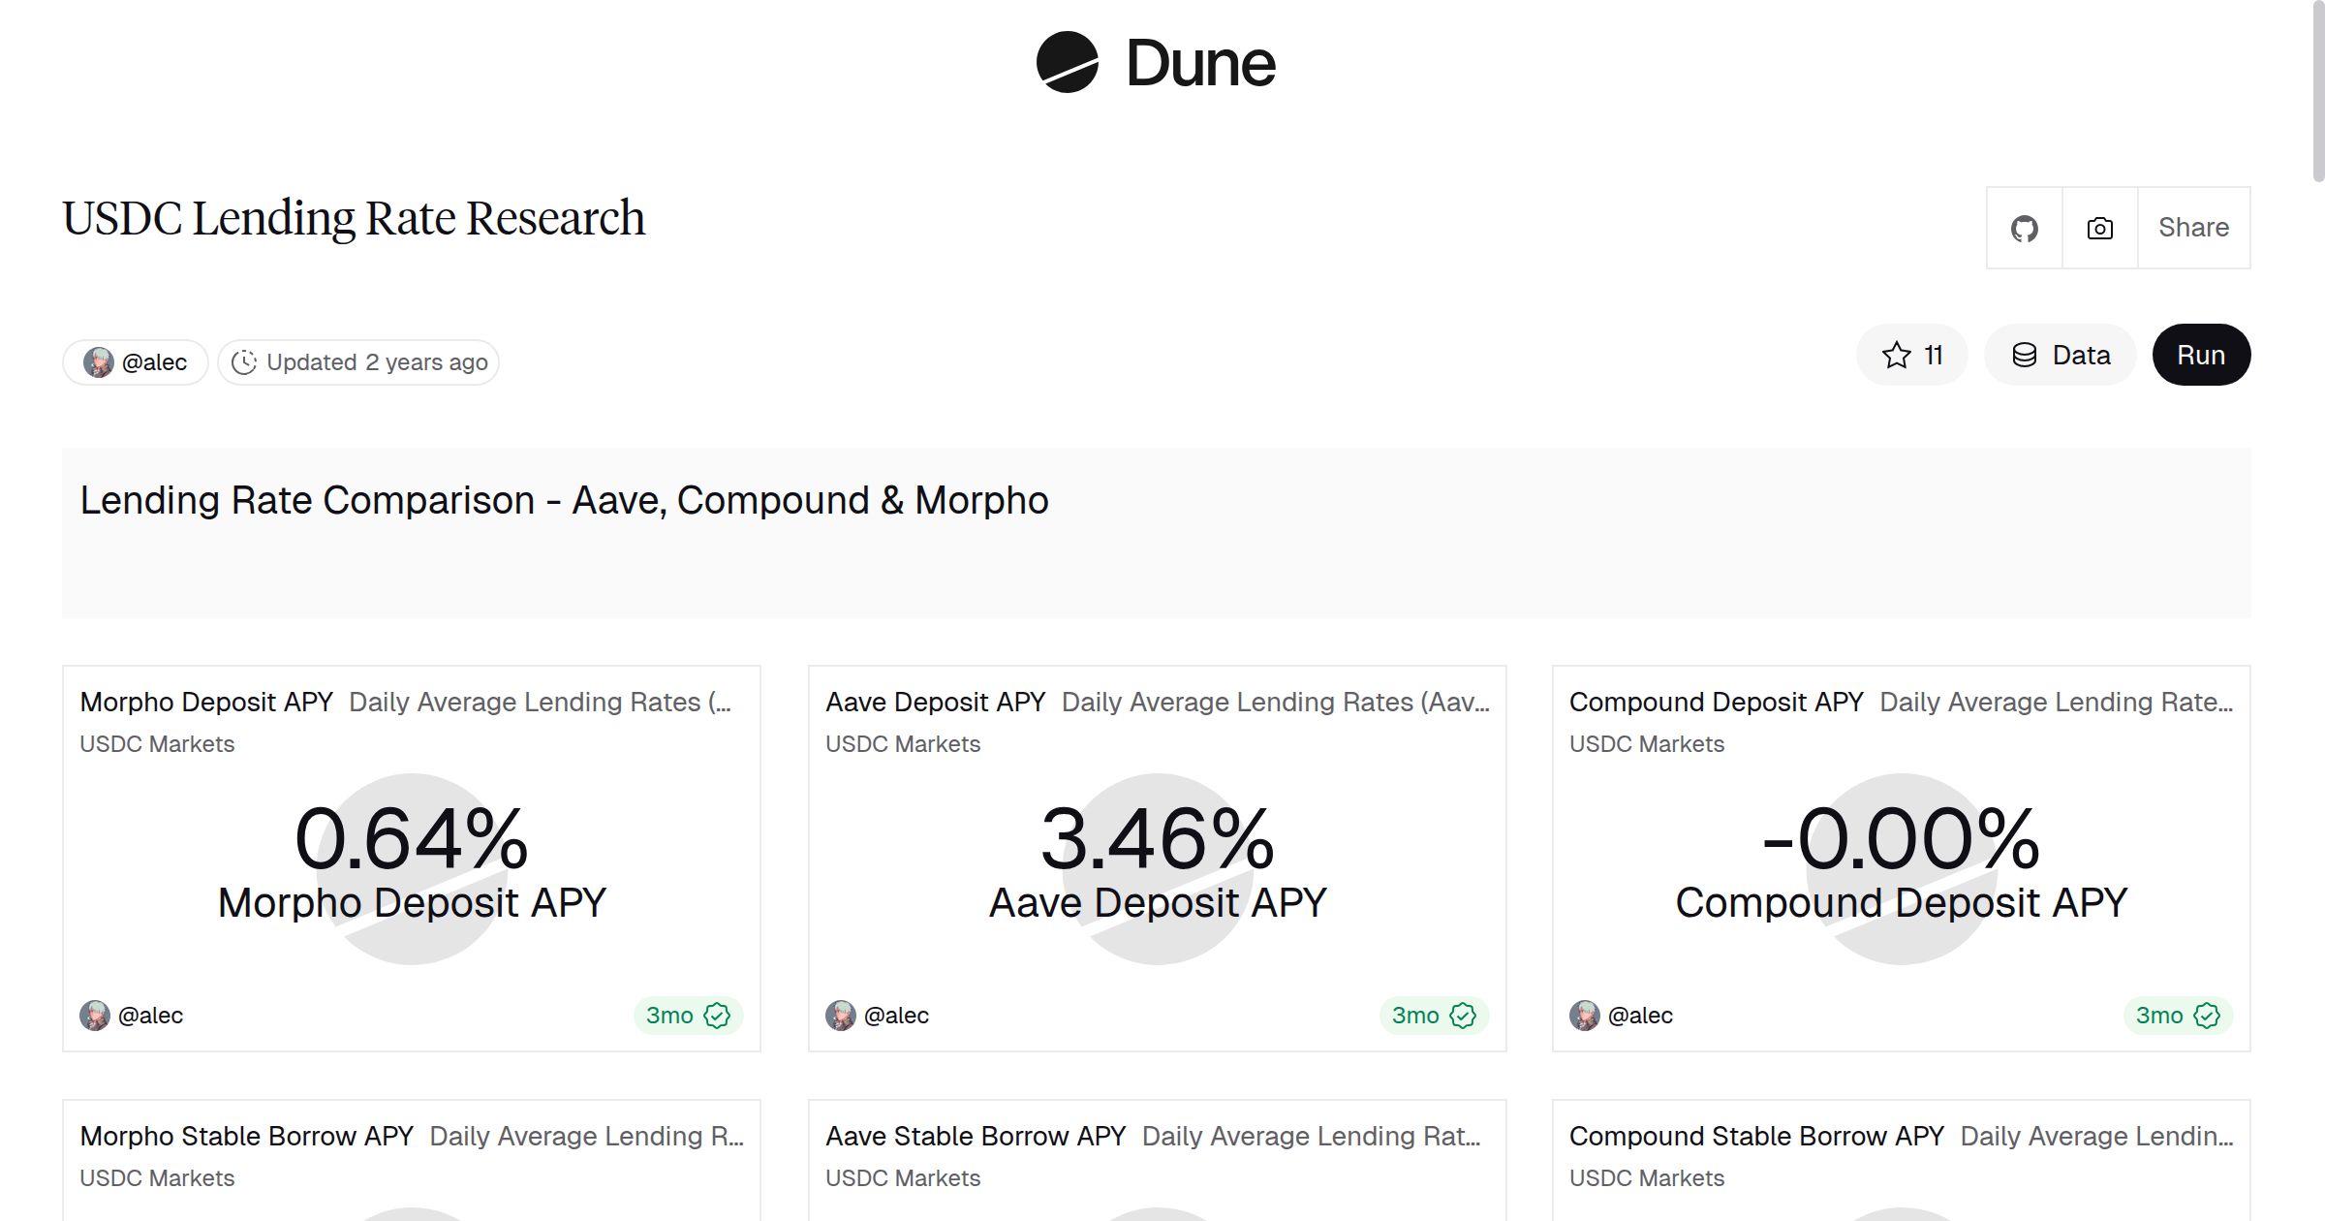This screenshot has height=1221, width=2325.
Task: Click the verified badge on Compound Deposit APY card
Action: (2207, 1015)
